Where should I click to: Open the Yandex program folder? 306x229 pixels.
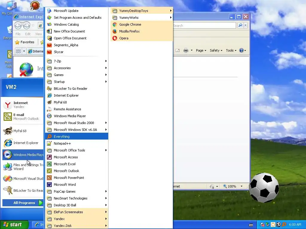(76, 219)
